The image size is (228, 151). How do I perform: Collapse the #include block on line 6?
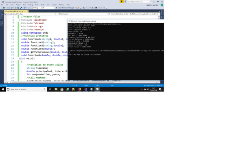tap(20, 20)
